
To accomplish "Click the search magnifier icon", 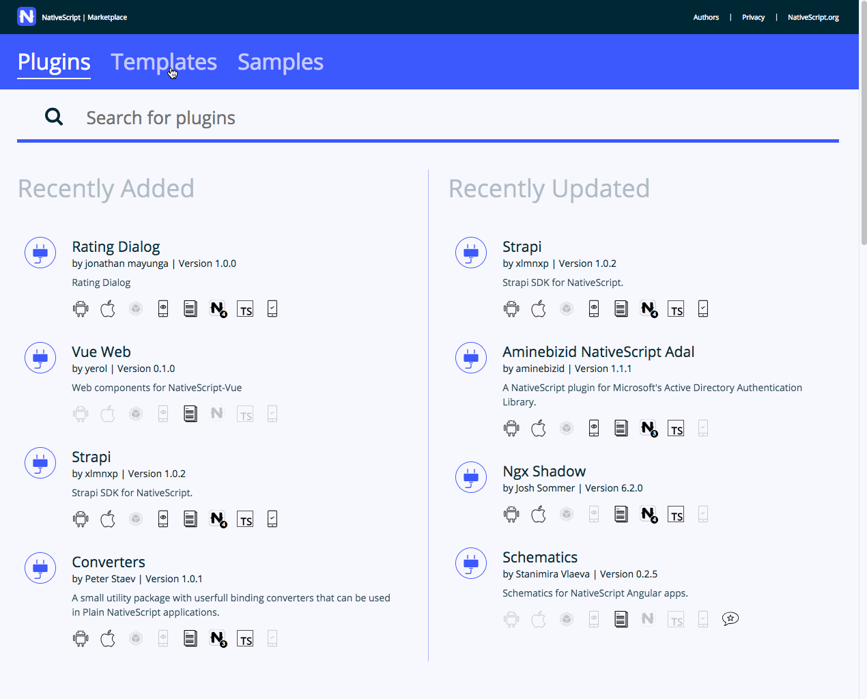I will coord(54,117).
